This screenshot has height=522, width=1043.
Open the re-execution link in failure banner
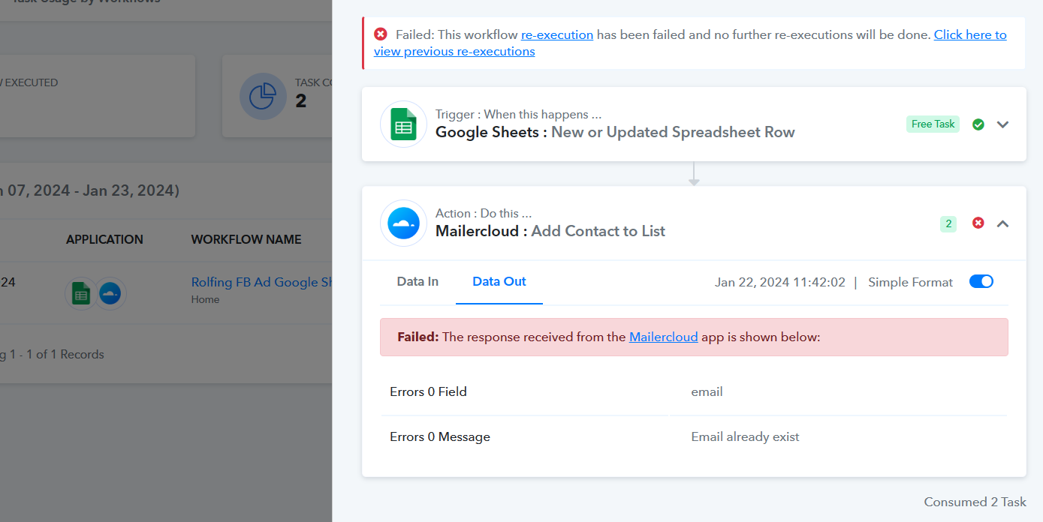pos(557,34)
